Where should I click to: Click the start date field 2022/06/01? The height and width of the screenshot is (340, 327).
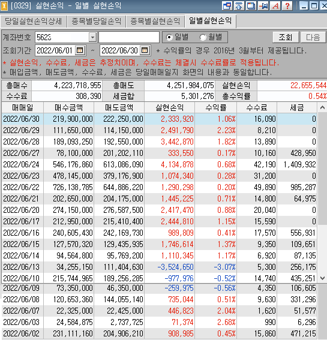click(56, 50)
